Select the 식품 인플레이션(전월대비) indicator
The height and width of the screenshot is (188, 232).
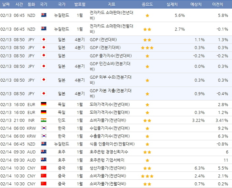coord(112,144)
